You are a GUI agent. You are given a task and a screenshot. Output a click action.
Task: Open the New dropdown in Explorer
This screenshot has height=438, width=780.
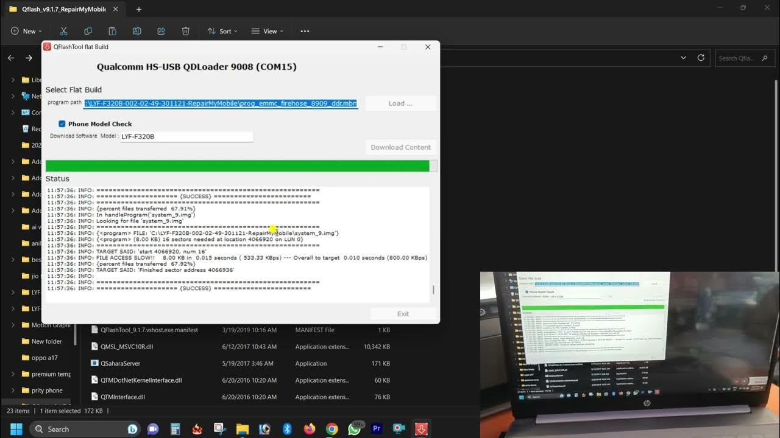click(26, 31)
